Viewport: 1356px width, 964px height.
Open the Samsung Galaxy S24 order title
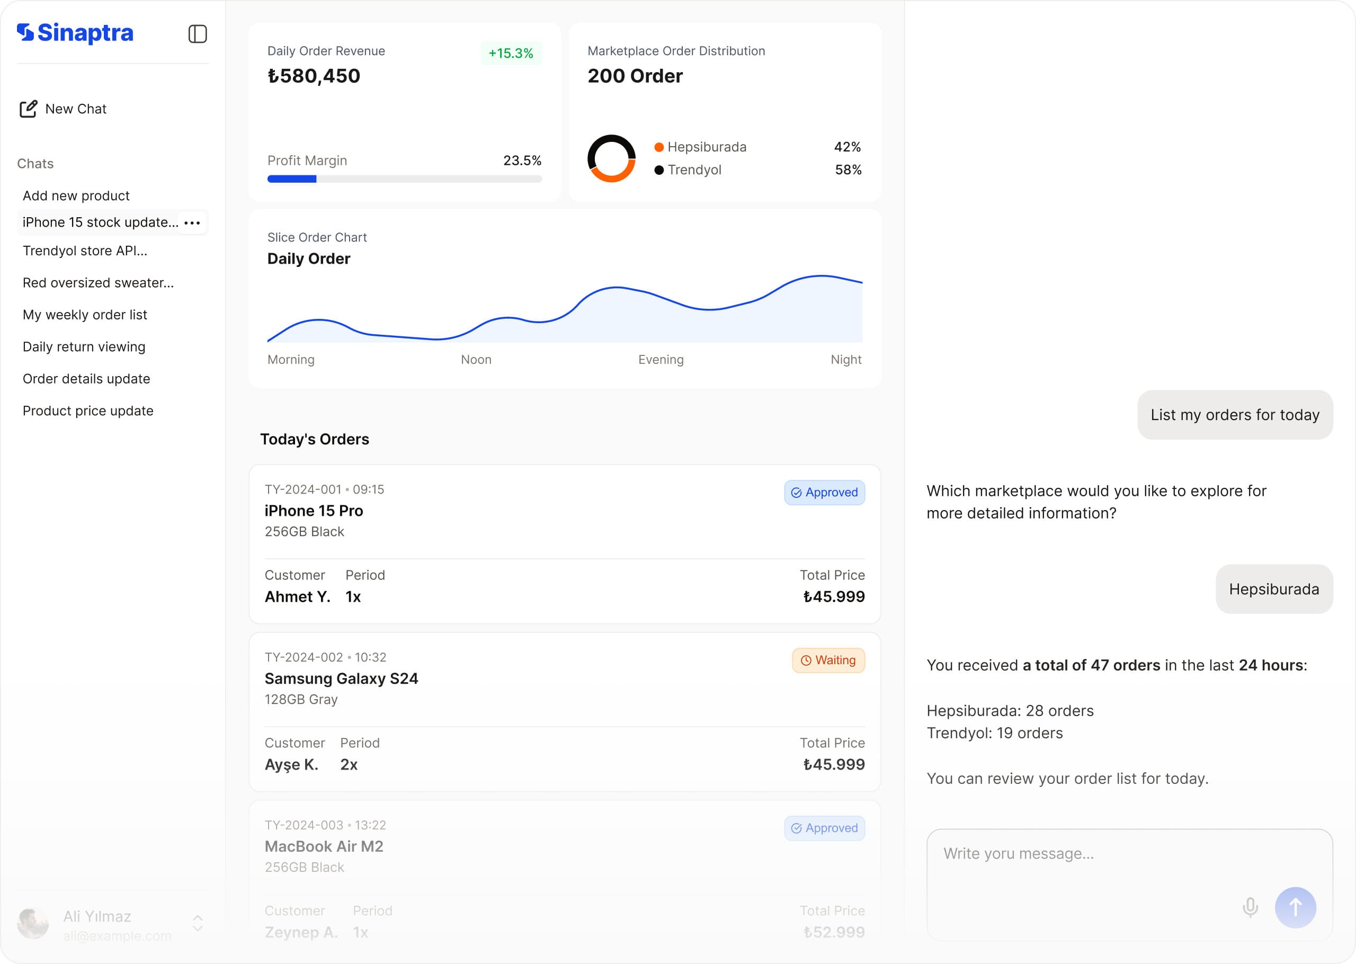[x=341, y=679]
